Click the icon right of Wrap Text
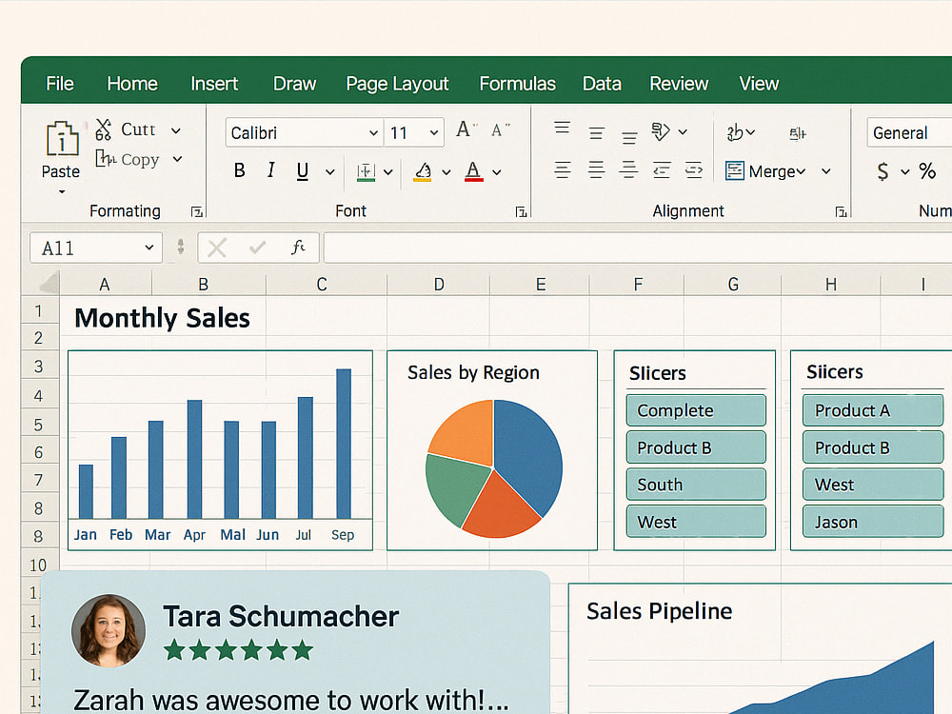 pyautogui.click(x=797, y=133)
